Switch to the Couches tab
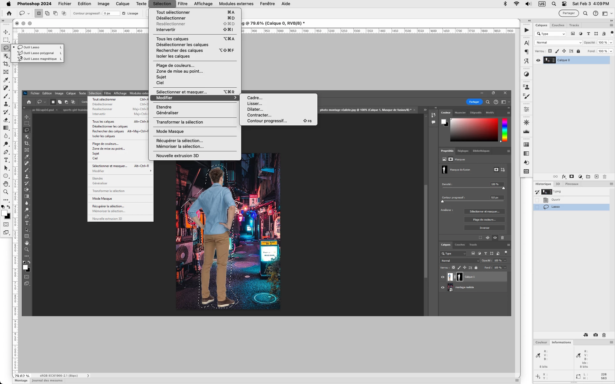The image size is (615, 384). tap(558, 25)
